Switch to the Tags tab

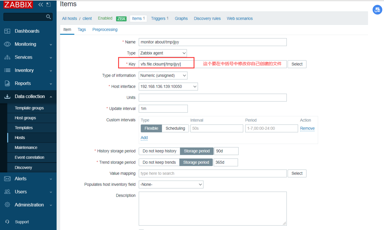pos(82,30)
